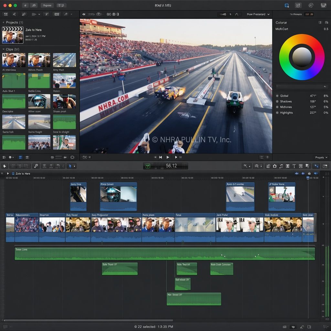Click the share export icon at timeline toolbar end
Viewport: 331px width, 331px height.
325,166
